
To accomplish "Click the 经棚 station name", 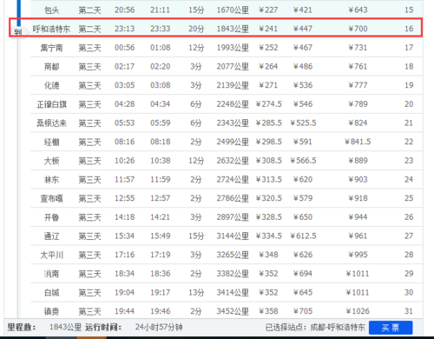I will [x=51, y=142].
